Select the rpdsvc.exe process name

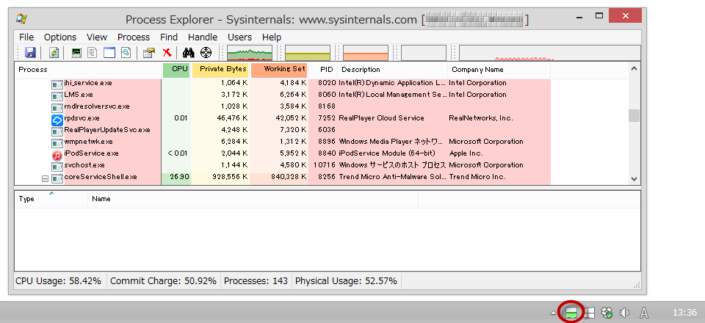coord(82,118)
